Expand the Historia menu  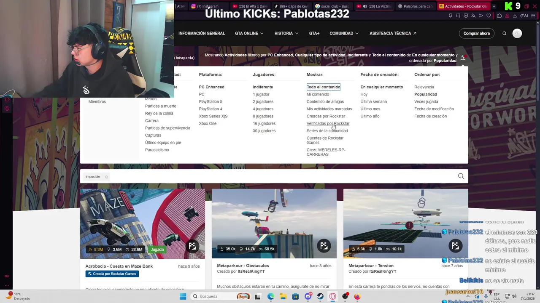click(286, 33)
